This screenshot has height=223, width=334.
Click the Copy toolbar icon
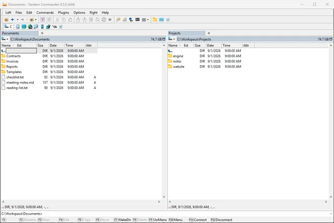click(64, 20)
